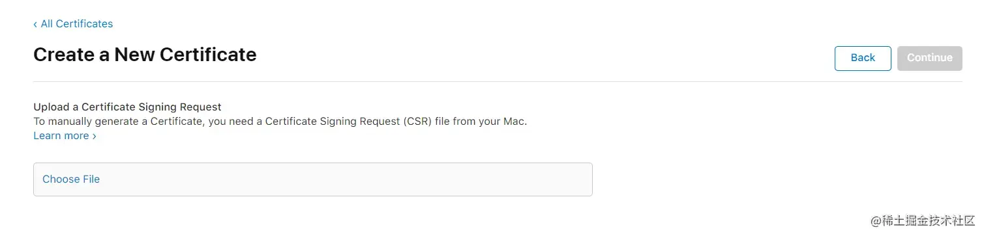
Task: Learn more about generating a CSR
Action: 65,136
